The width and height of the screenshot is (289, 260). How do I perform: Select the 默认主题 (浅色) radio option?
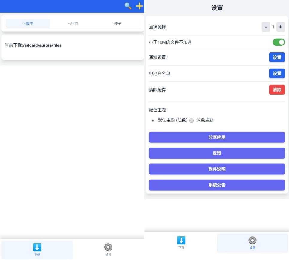click(x=153, y=121)
